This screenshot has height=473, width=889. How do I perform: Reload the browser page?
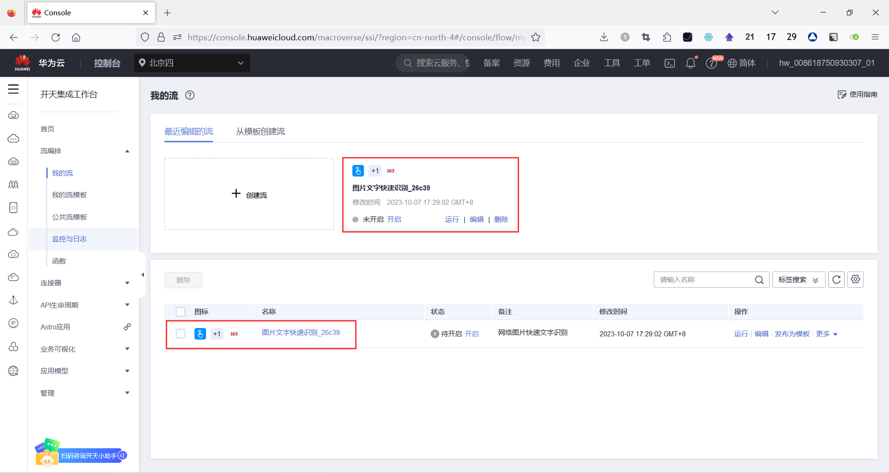[56, 38]
